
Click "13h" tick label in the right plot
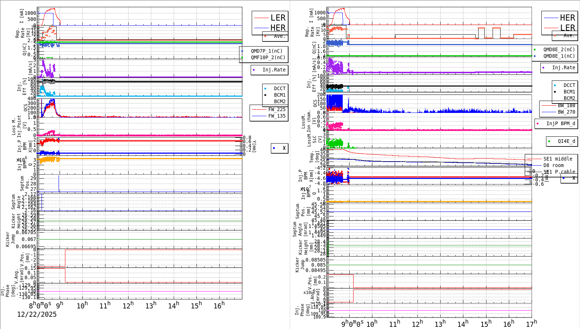point(440,324)
